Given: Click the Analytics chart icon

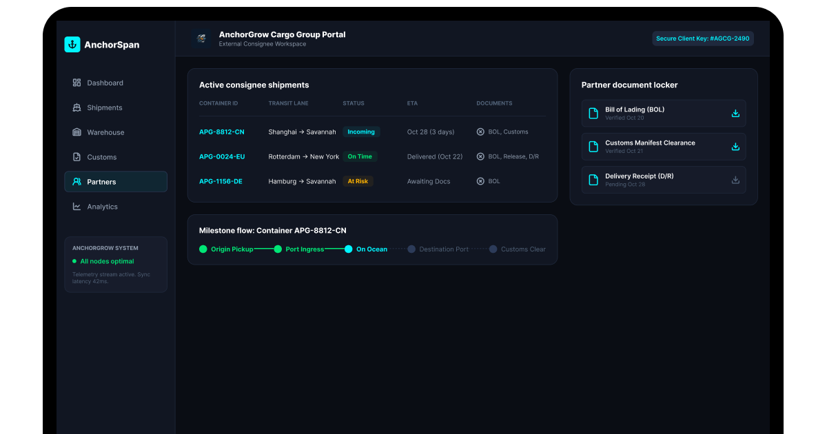Looking at the screenshot, I should (x=77, y=207).
